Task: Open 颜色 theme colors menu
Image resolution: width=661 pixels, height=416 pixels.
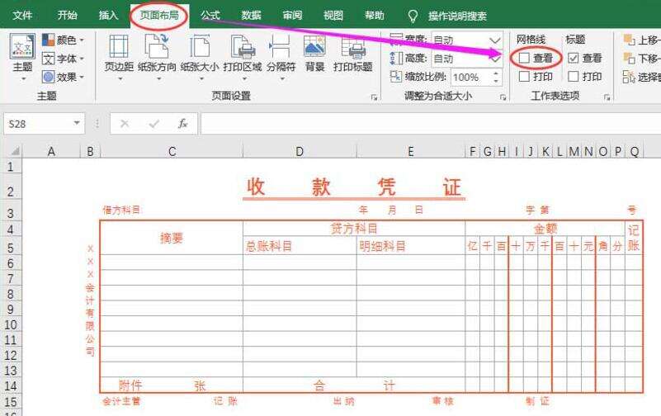Action: pyautogui.click(x=64, y=40)
